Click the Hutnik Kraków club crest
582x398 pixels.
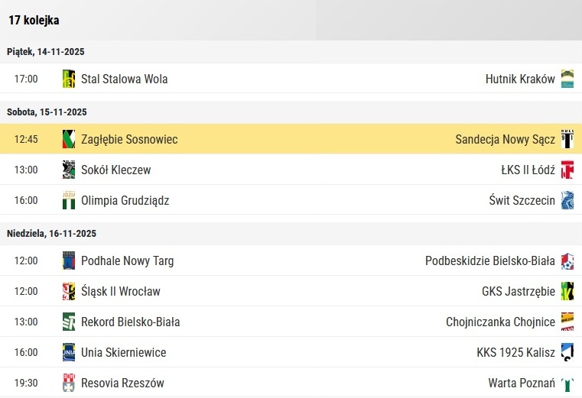point(567,79)
